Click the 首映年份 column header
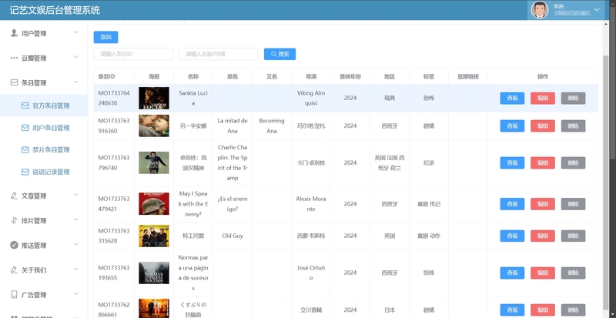This screenshot has width=616, height=318. (x=350, y=76)
